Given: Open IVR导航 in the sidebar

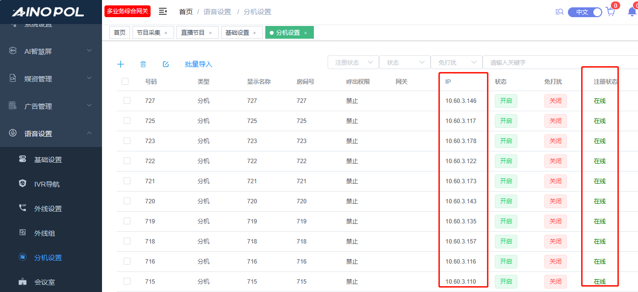Looking at the screenshot, I should pyautogui.click(x=47, y=184).
